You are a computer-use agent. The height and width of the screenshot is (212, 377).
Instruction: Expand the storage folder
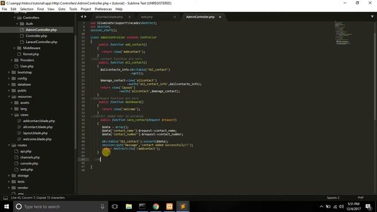click(x=9, y=175)
